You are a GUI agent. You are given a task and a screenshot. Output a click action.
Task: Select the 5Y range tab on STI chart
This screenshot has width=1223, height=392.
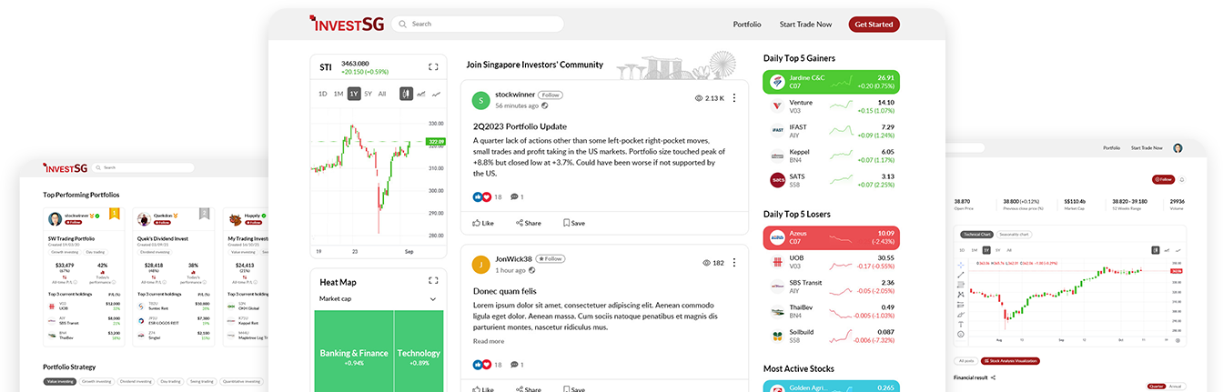click(368, 94)
